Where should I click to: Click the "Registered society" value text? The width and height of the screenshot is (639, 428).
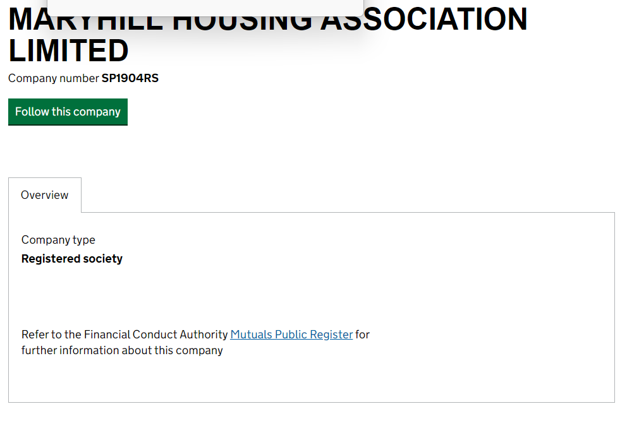click(72, 259)
